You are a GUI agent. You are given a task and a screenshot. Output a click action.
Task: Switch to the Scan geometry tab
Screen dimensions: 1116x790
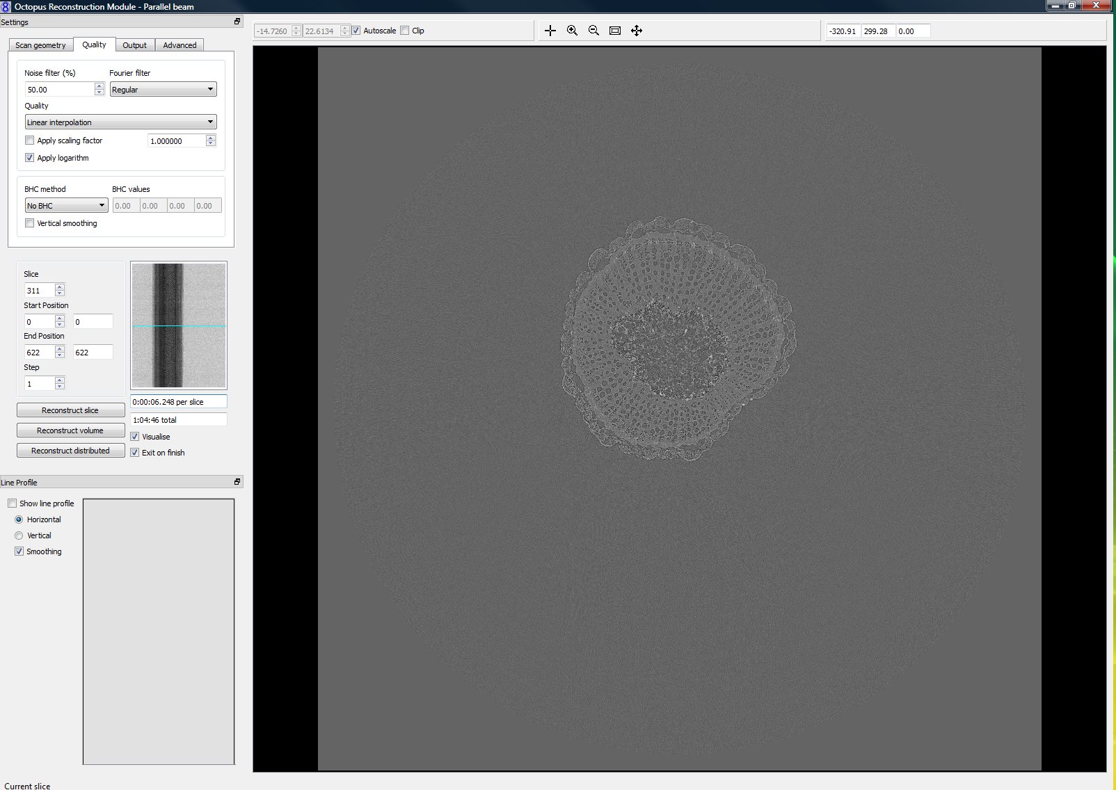[40, 45]
